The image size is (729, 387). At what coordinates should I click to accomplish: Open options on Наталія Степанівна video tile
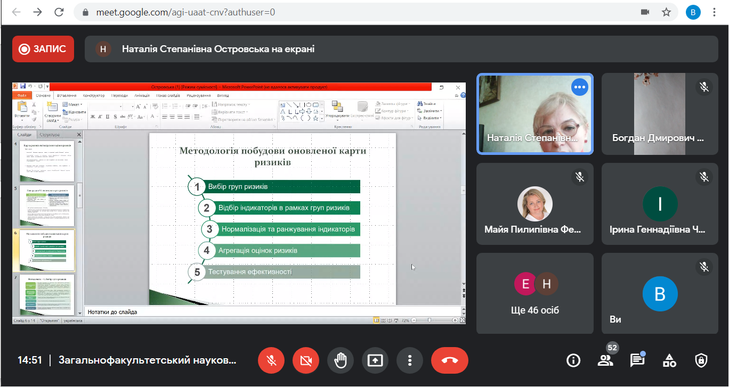[579, 87]
